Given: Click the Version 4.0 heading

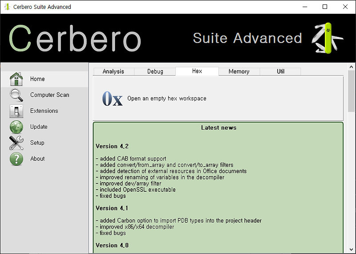Looking at the screenshot, I should click(x=112, y=245).
